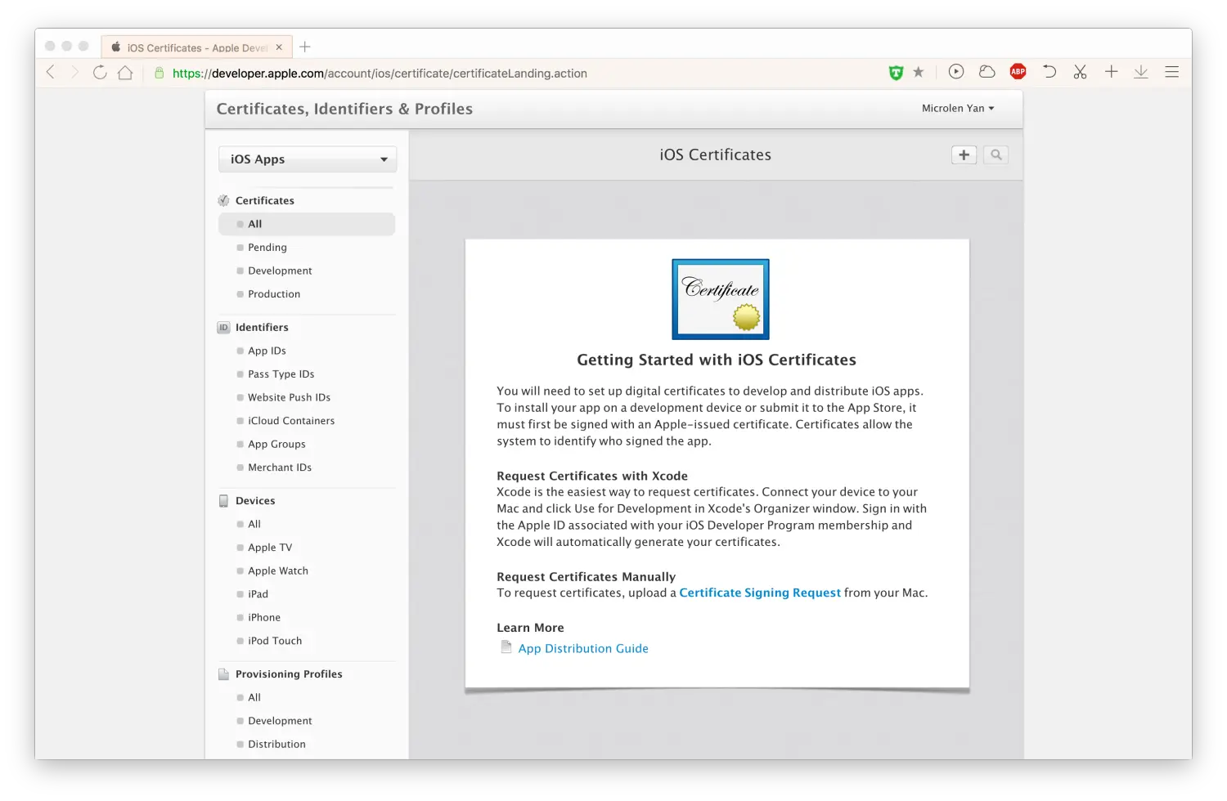This screenshot has height=801, width=1227.
Task: Show iPad devices
Action: click(x=258, y=594)
